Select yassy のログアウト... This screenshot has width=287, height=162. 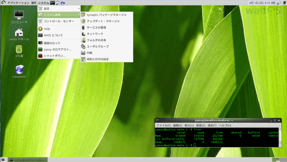click(59, 50)
